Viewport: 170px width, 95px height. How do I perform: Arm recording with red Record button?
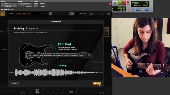coord(124,3)
